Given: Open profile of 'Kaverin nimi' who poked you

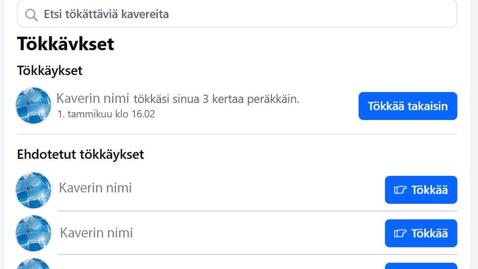Looking at the screenshot, I should (93, 99).
